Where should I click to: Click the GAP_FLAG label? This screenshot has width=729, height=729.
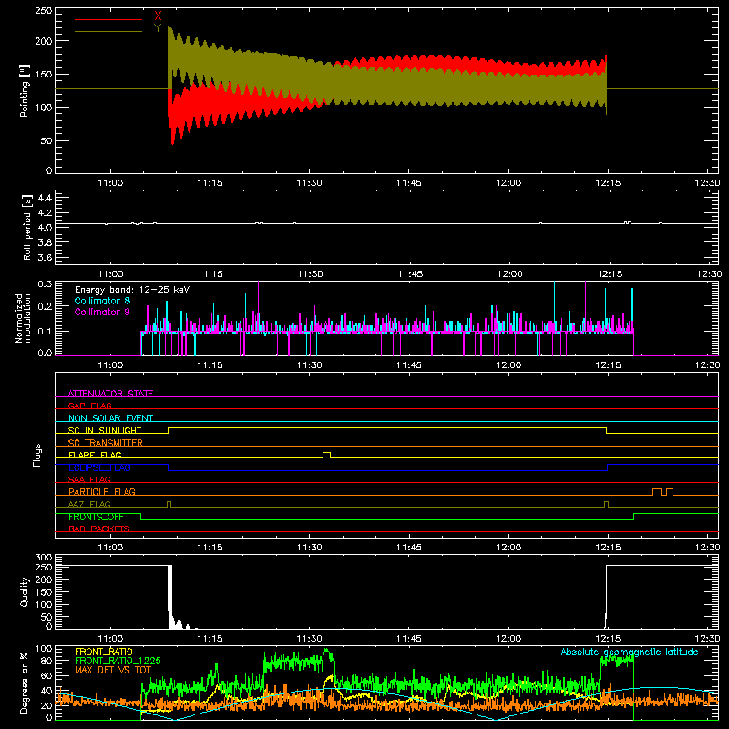point(89,406)
